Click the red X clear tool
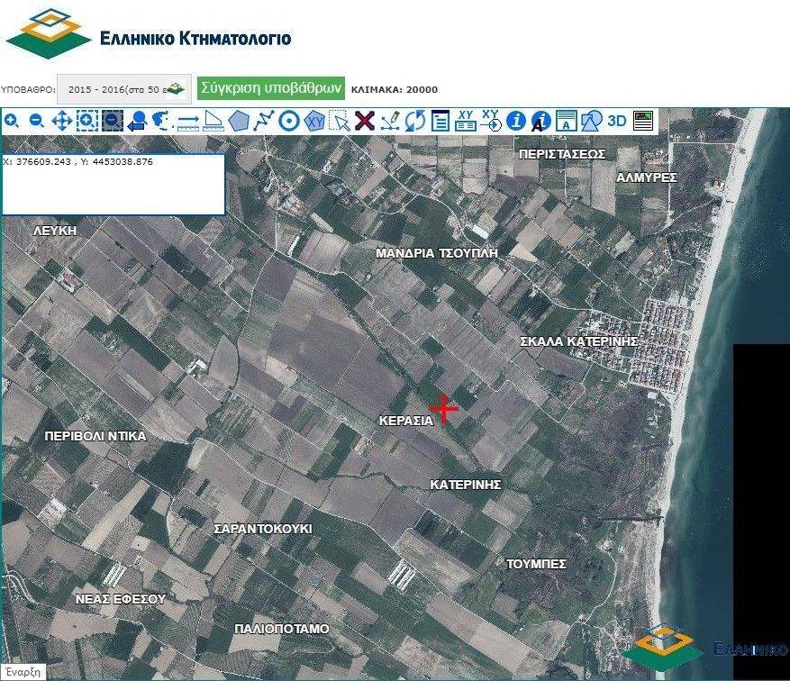Screen dimensions: 790x681 365,120
